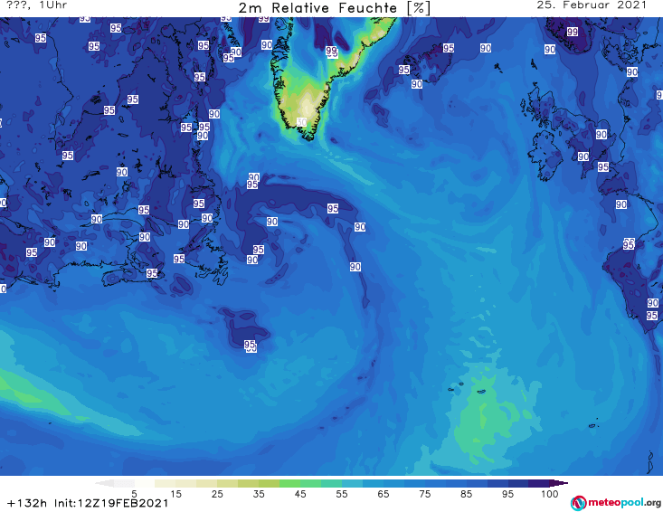Click the colorbar tick label '75'
Screen dimensions: 663x512
425,494
